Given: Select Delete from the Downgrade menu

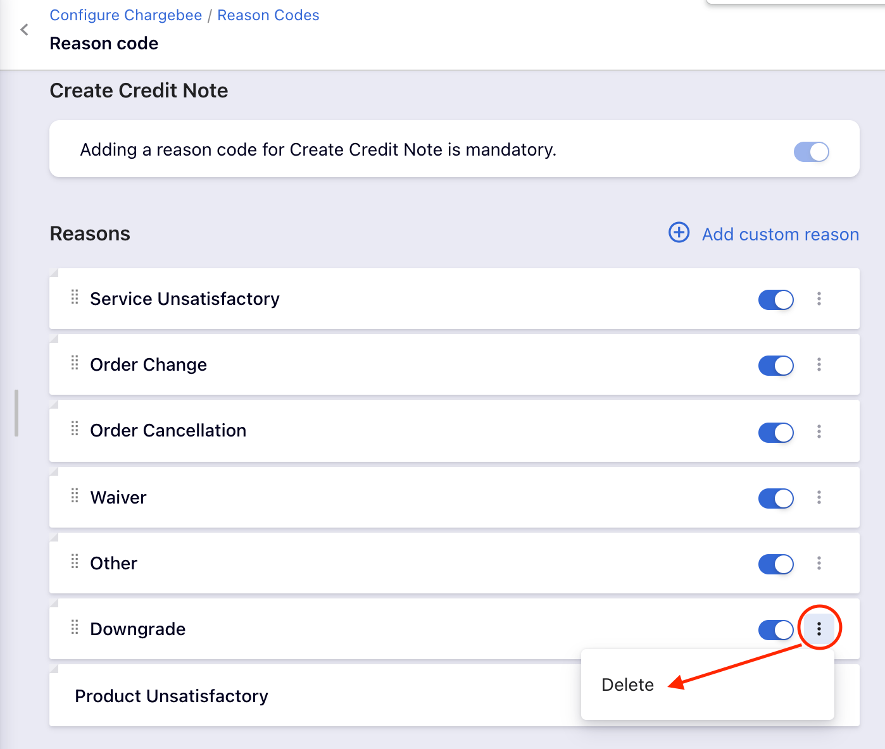Looking at the screenshot, I should click(628, 685).
